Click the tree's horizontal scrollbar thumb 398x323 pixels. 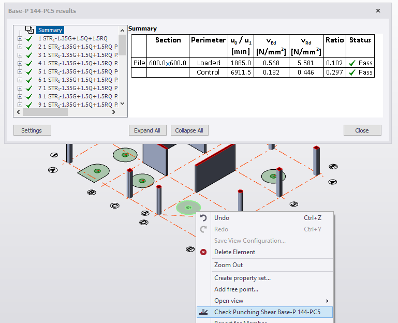[x=45, y=112]
